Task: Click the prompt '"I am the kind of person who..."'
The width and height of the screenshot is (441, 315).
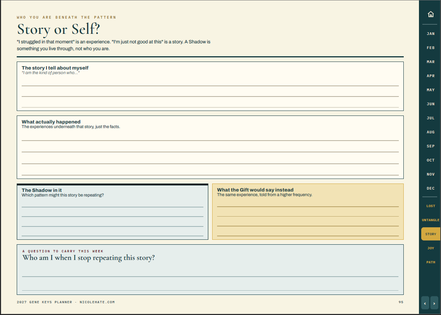Action: (x=51, y=73)
